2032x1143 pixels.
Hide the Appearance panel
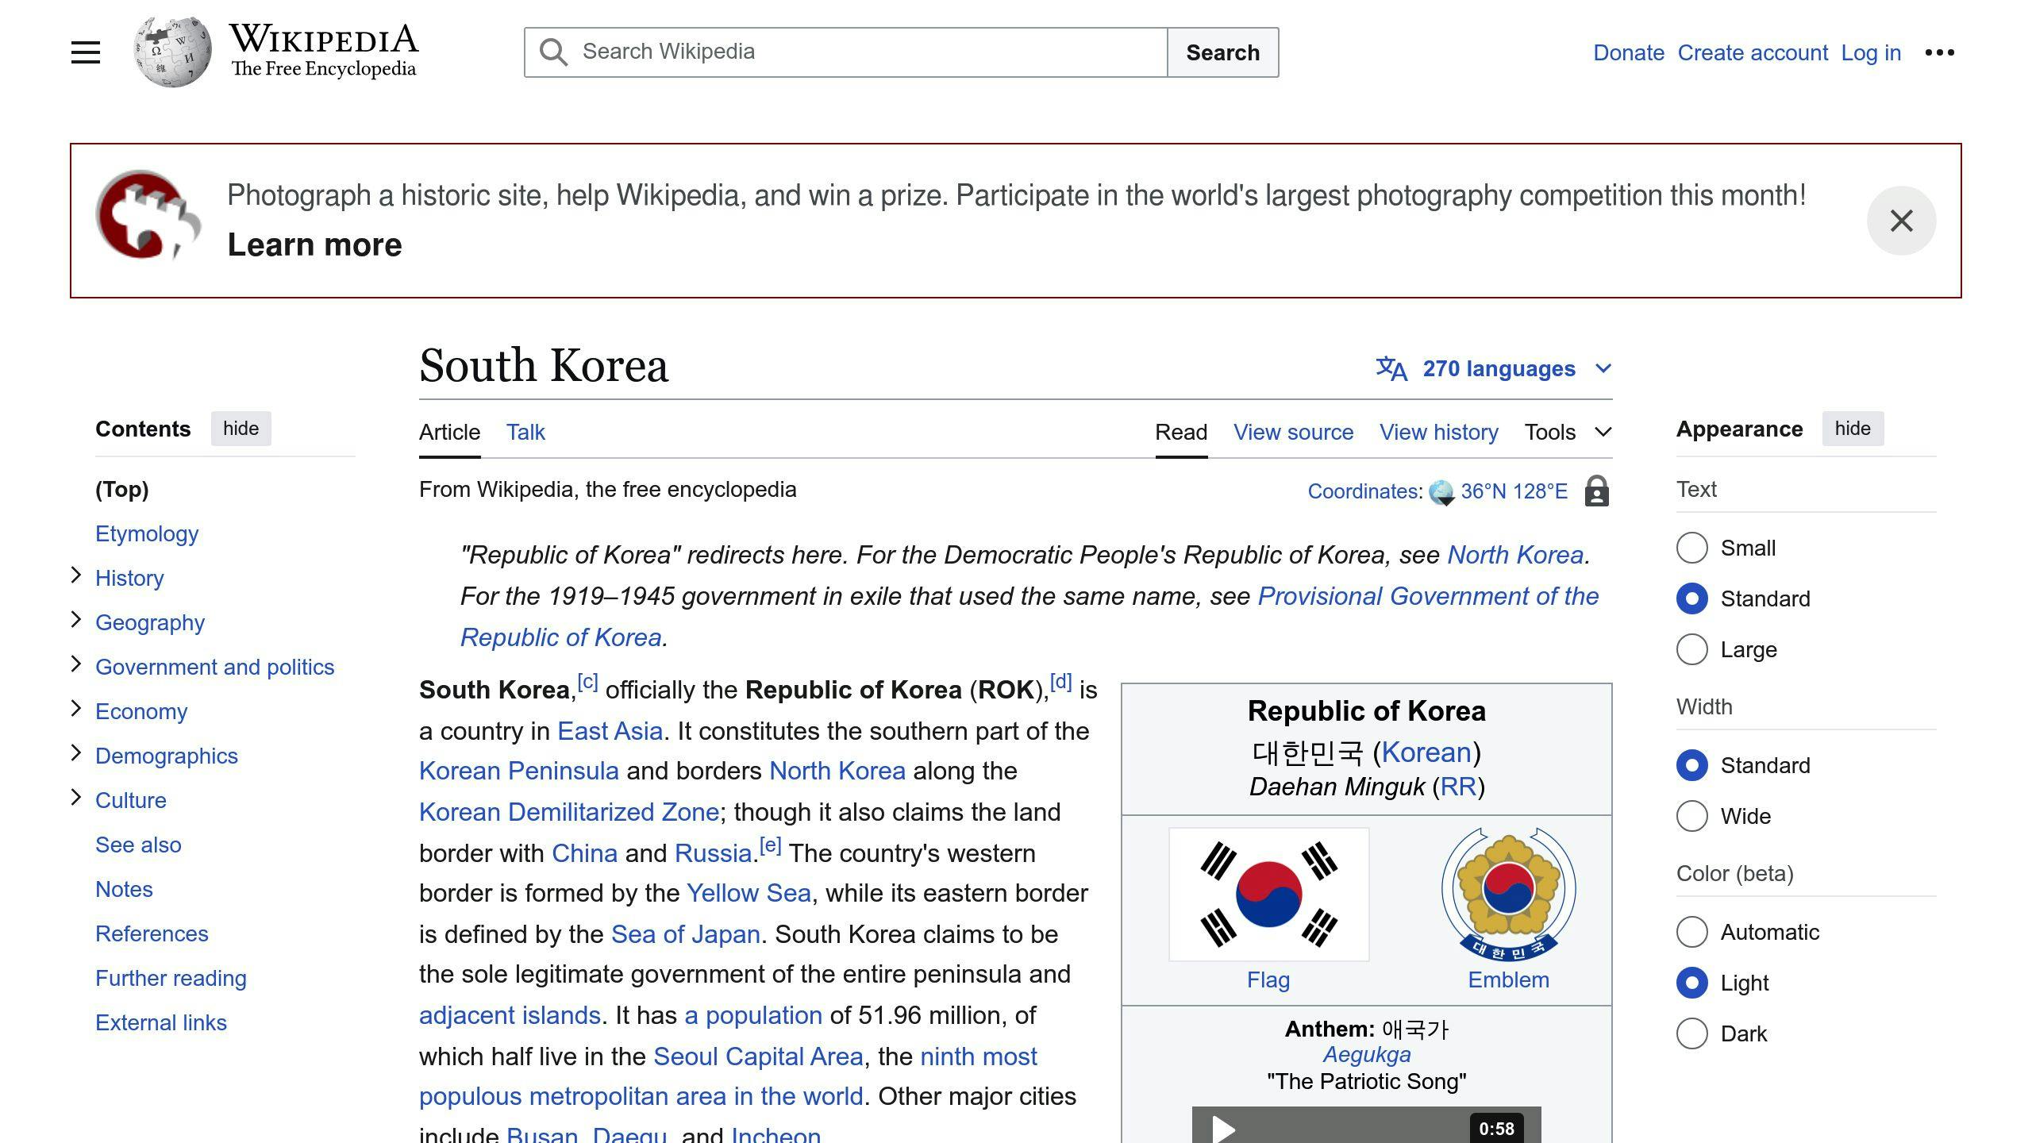point(1853,429)
